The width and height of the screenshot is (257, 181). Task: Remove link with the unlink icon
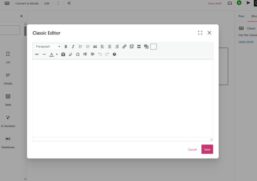pos(132,47)
